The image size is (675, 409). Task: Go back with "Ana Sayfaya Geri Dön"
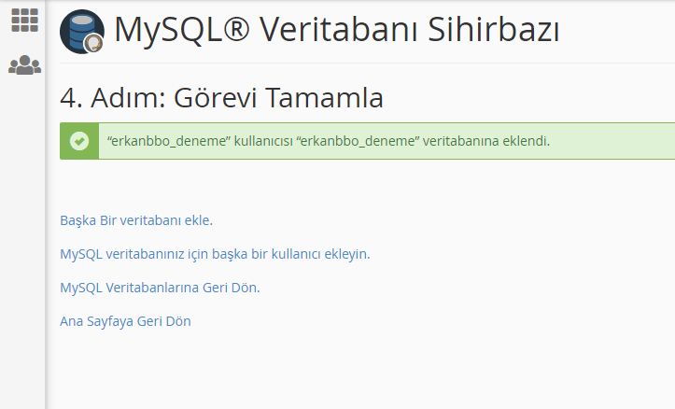(125, 321)
